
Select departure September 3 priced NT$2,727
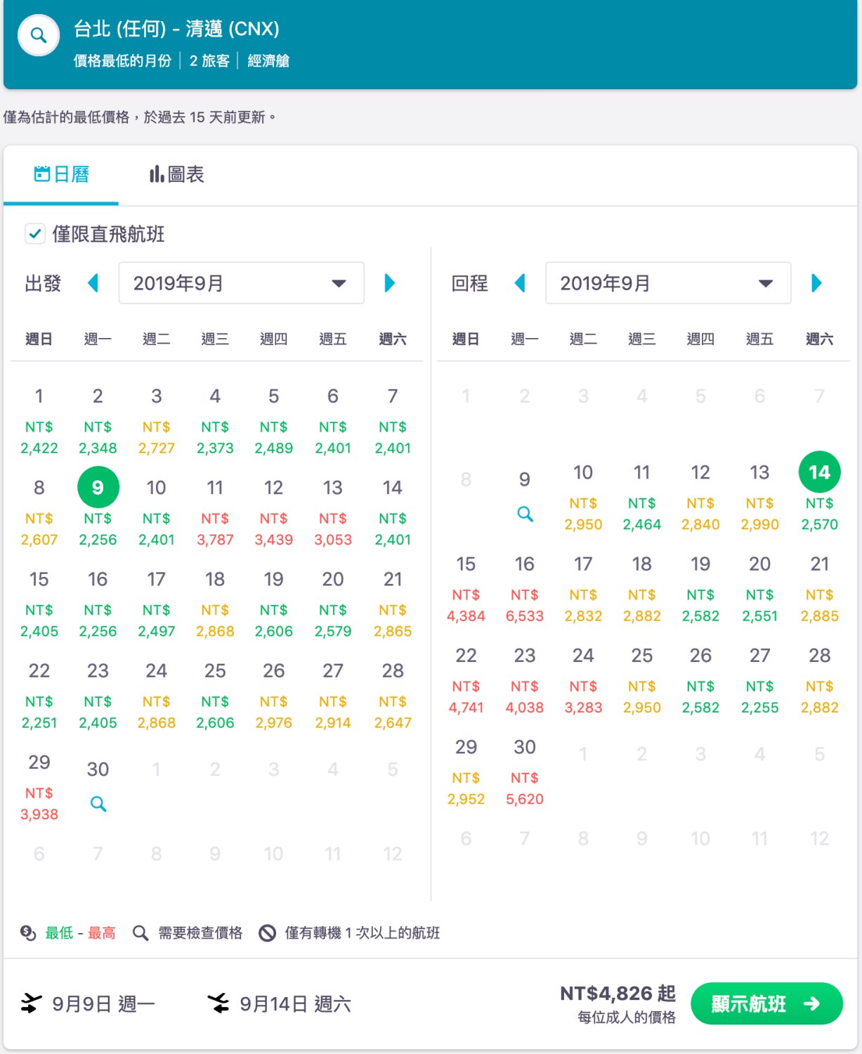156,422
